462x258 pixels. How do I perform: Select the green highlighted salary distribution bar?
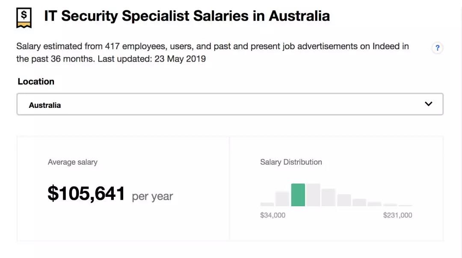pos(298,195)
